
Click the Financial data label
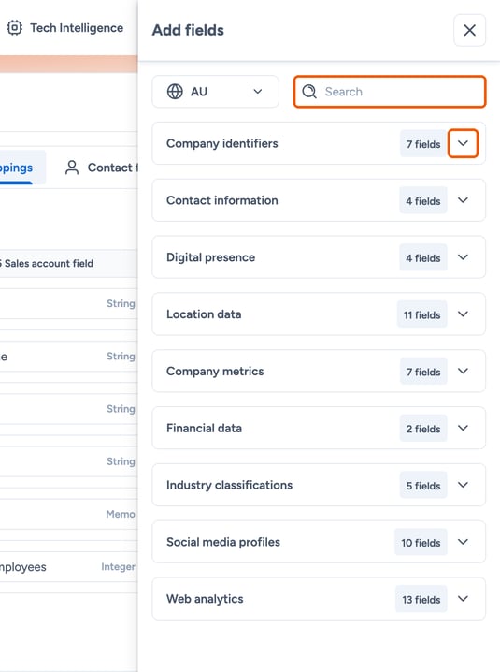coord(204,428)
